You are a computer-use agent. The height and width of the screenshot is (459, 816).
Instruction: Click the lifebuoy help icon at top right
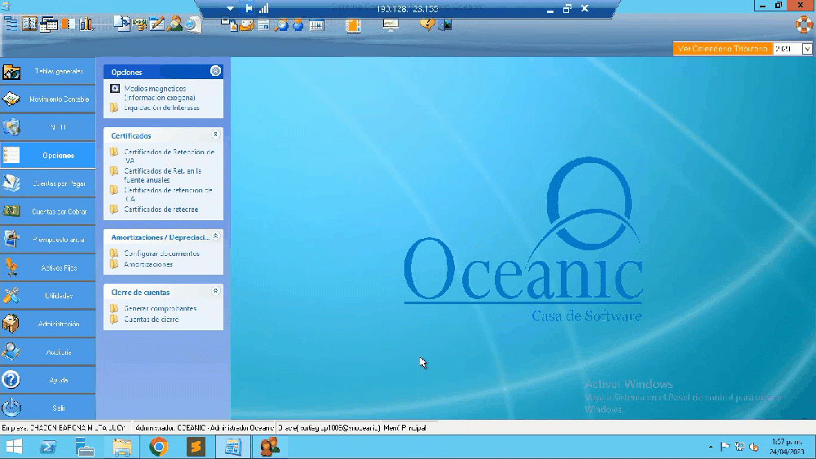point(805,23)
